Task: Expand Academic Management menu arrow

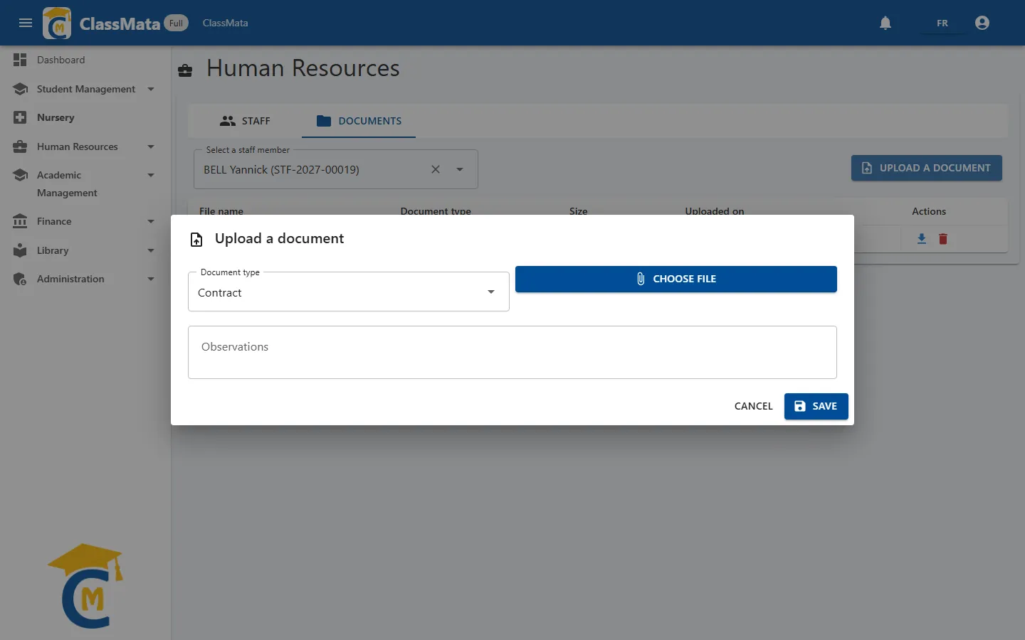Action: [x=151, y=175]
